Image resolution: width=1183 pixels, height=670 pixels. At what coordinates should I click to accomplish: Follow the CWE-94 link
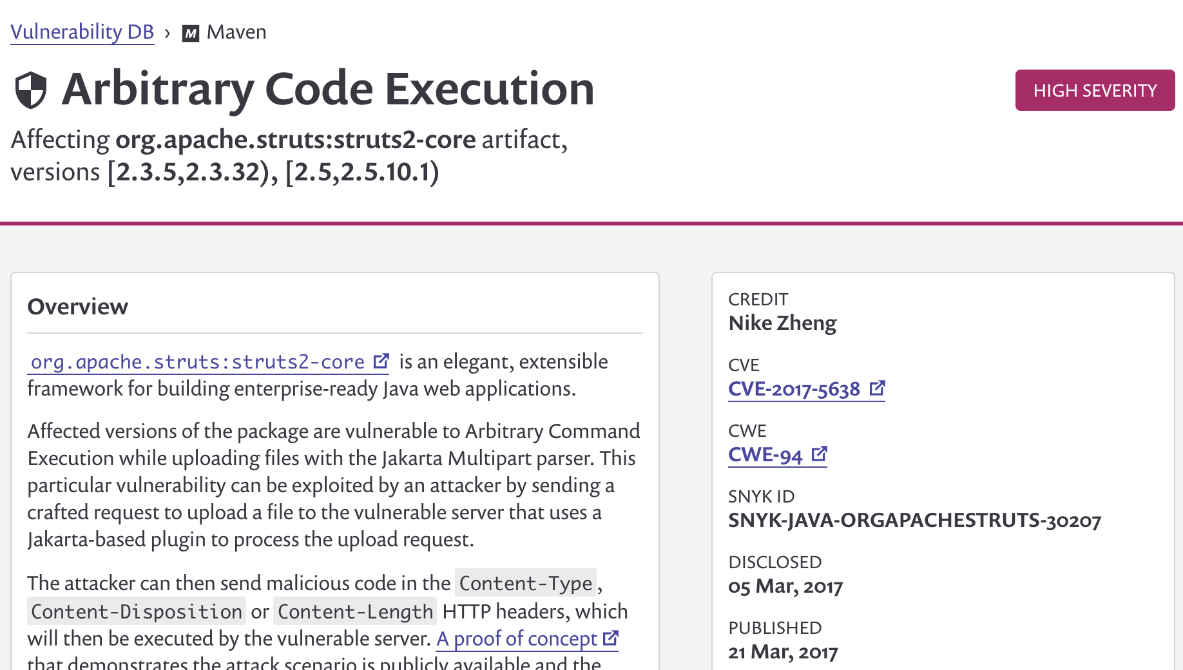tap(765, 455)
